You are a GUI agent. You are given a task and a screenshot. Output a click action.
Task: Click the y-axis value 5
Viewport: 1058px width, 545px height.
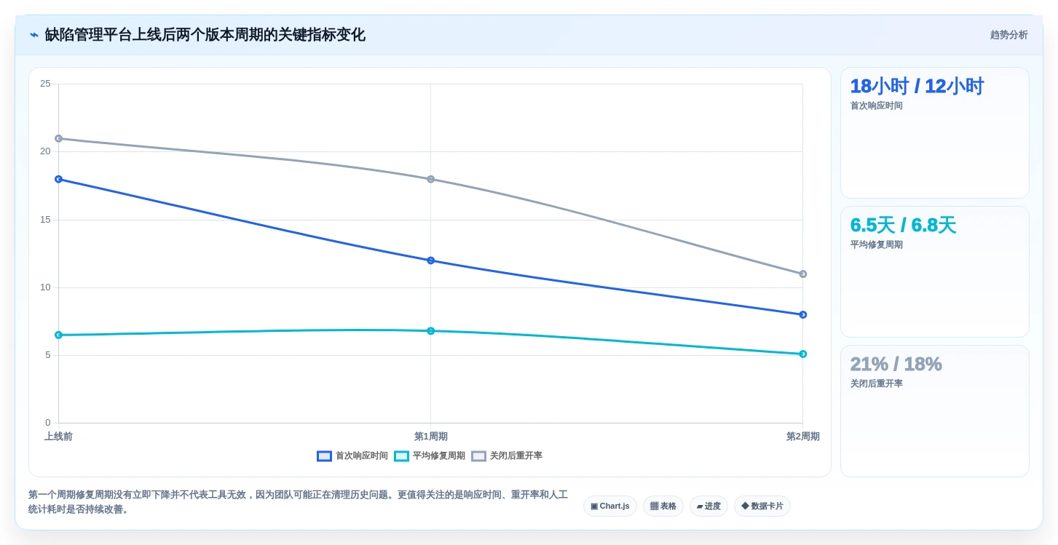pyautogui.click(x=48, y=355)
